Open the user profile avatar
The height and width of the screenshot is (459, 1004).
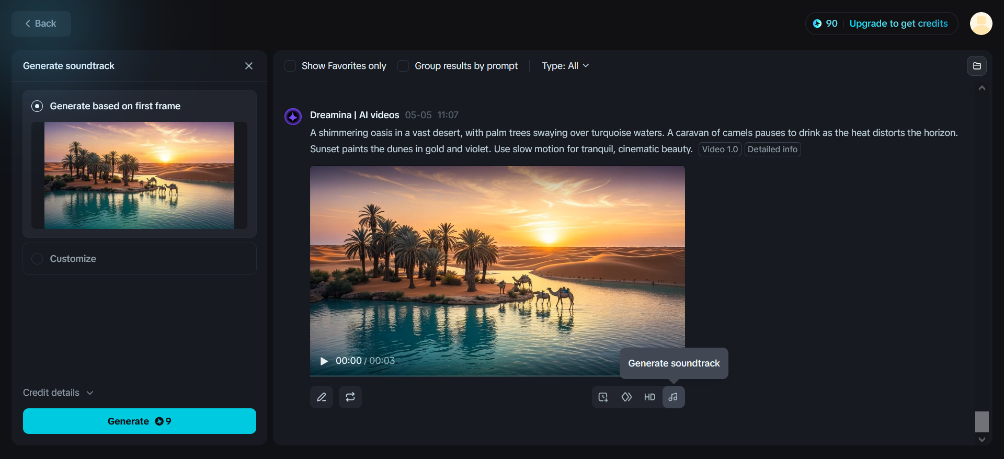981,24
